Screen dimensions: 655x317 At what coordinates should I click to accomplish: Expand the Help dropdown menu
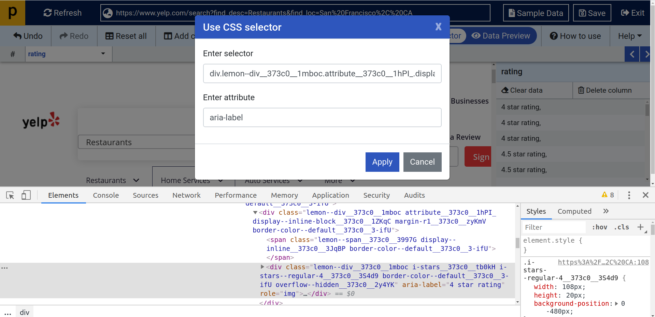630,36
